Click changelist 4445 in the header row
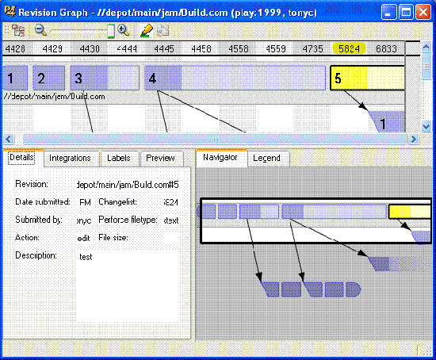This screenshot has width=436, height=360. coord(164,49)
